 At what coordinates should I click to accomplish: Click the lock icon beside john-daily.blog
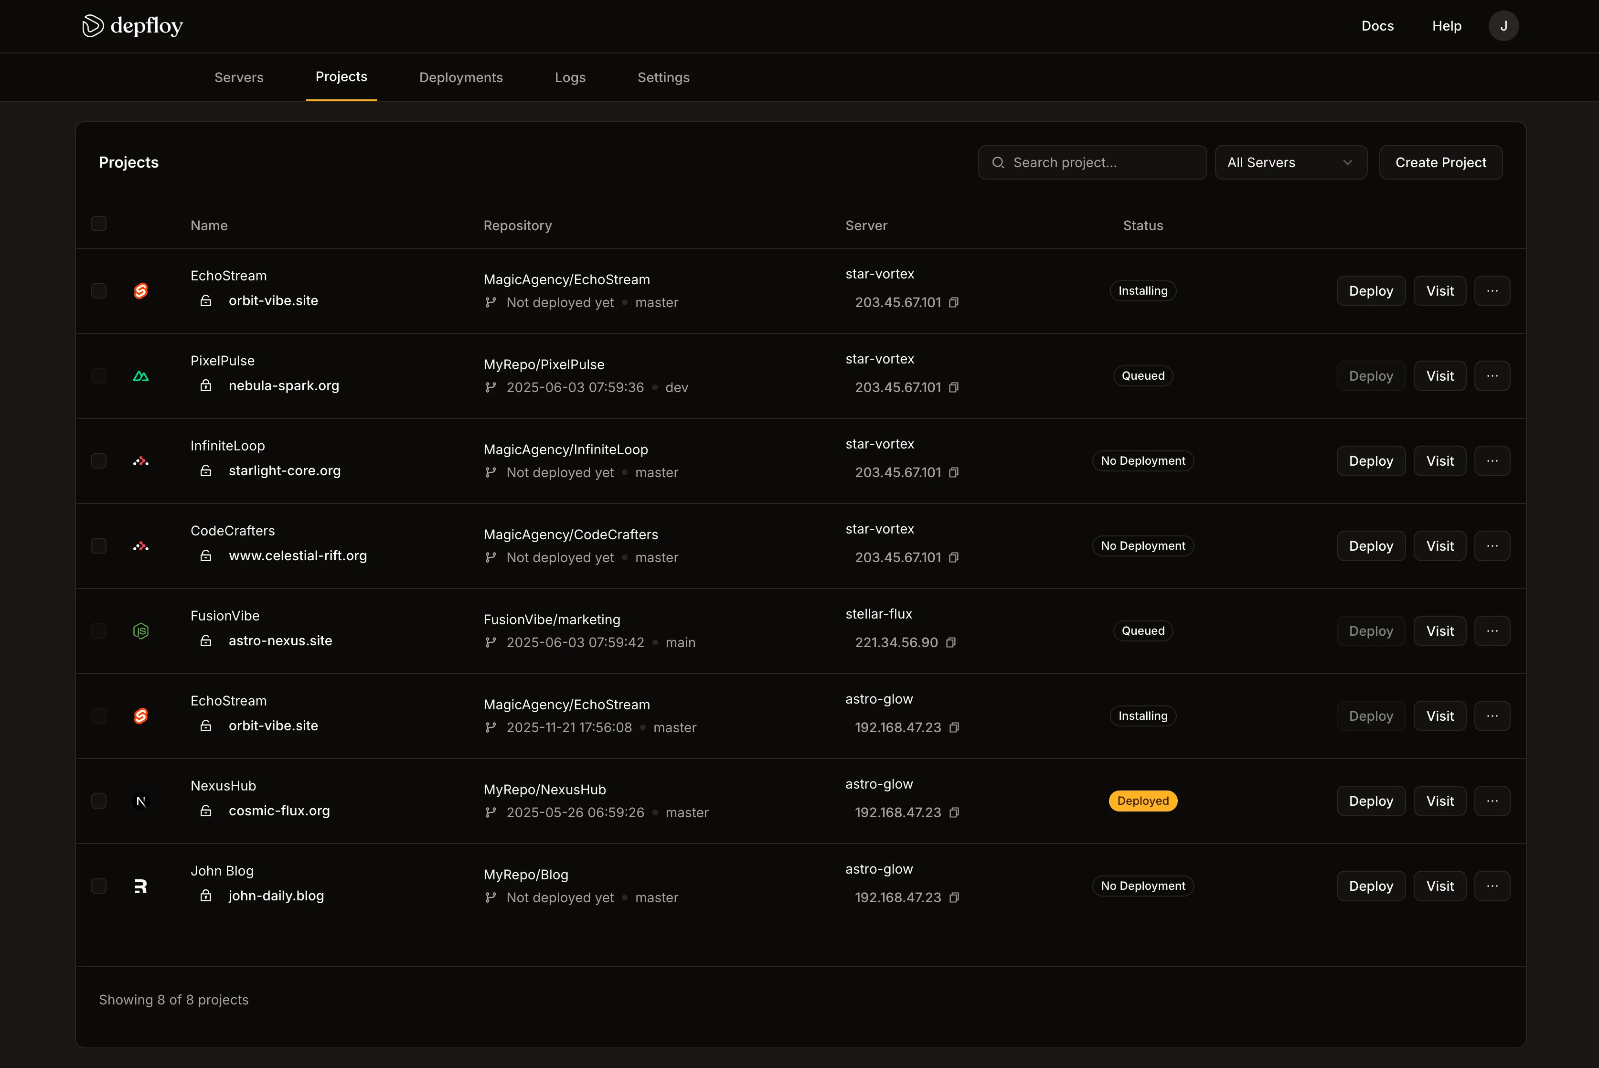pos(207,897)
